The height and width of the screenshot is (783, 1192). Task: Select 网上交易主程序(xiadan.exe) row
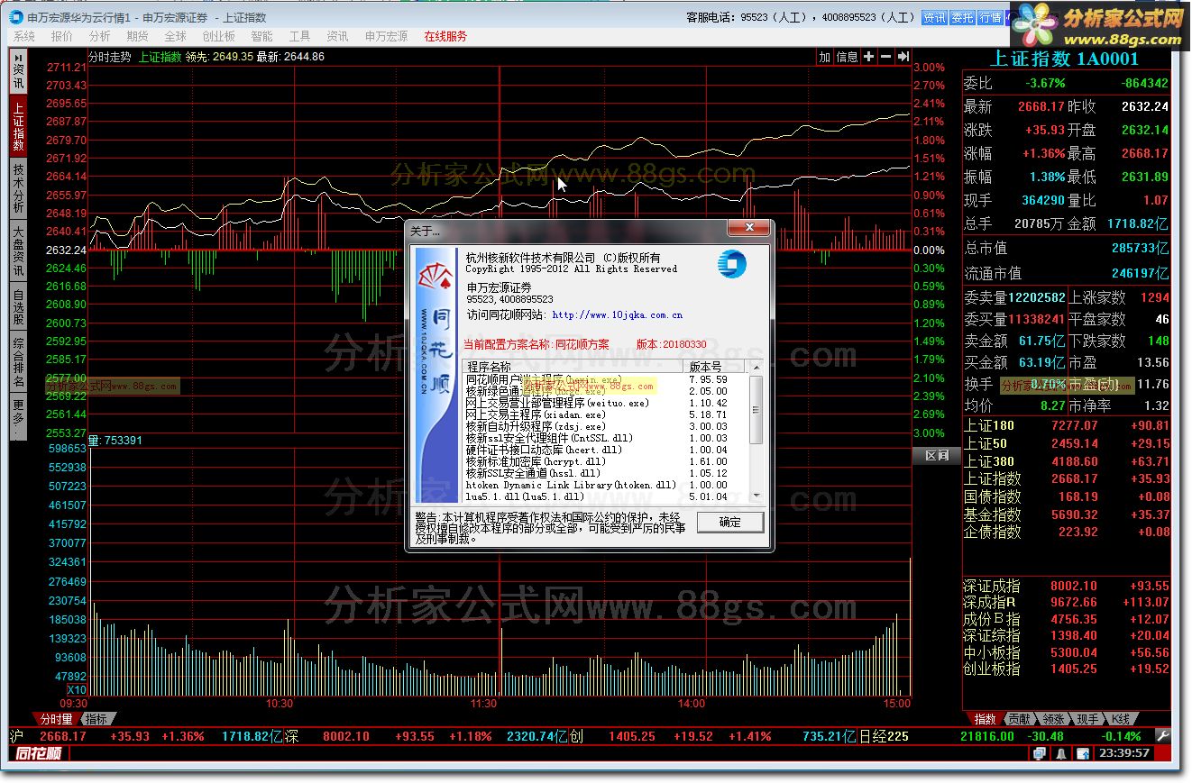pyautogui.click(x=604, y=414)
